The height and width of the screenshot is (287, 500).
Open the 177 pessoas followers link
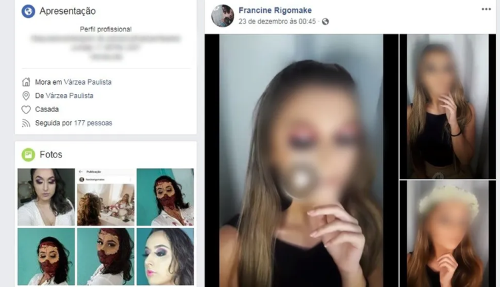pos(93,123)
